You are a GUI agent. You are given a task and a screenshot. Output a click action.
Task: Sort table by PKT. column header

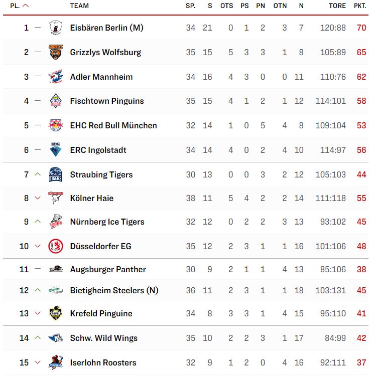[360, 6]
